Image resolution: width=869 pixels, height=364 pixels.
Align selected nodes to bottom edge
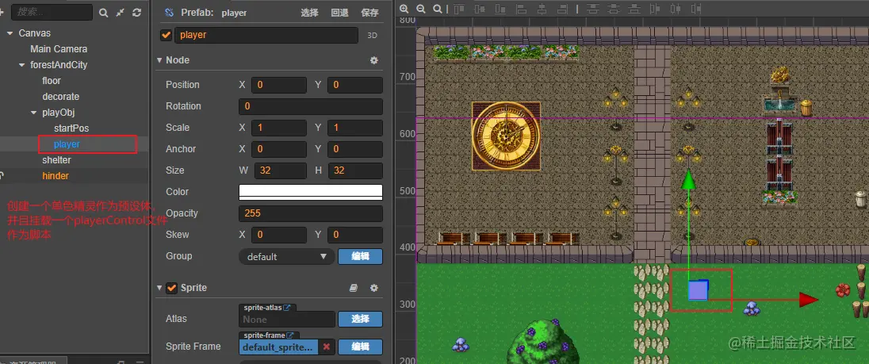pyautogui.click(x=500, y=9)
